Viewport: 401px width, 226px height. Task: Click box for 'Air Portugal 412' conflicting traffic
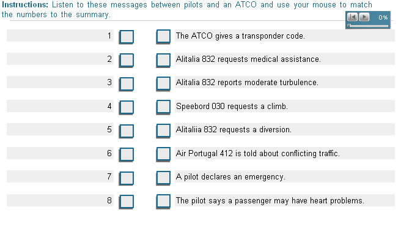coord(163,154)
